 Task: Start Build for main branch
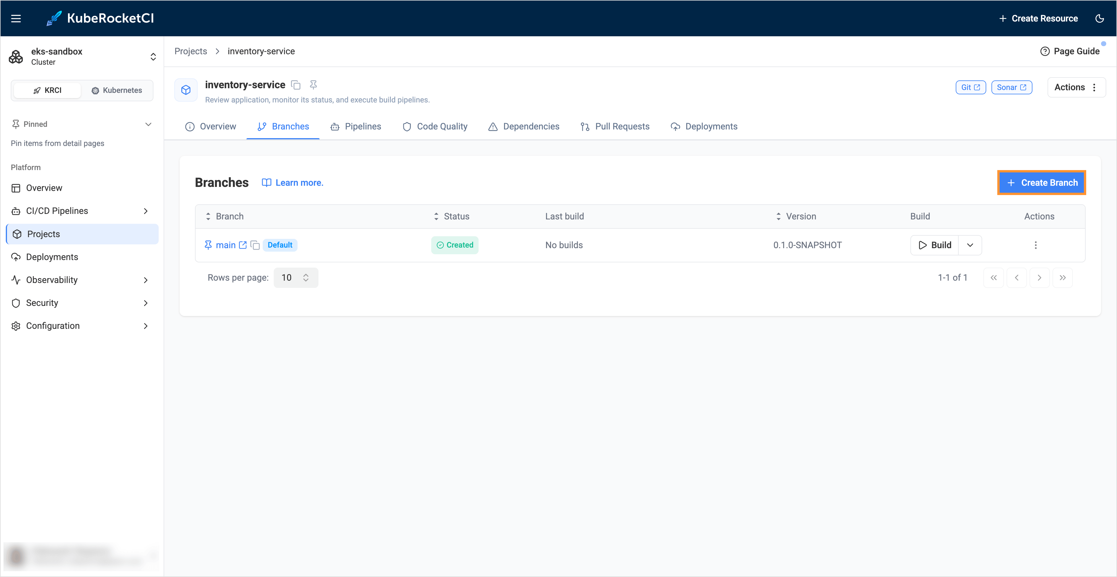935,245
